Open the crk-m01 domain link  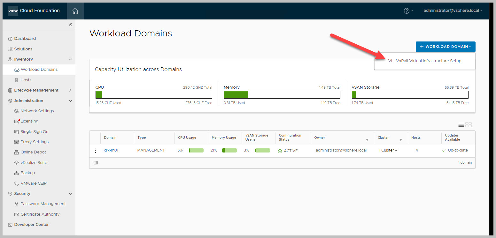pyautogui.click(x=111, y=150)
